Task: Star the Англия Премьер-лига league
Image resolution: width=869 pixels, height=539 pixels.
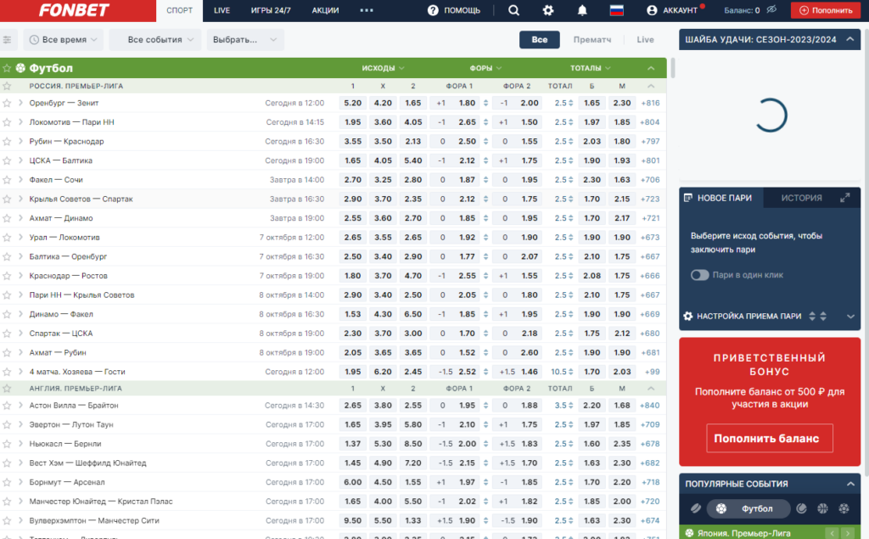Action: click(x=7, y=388)
